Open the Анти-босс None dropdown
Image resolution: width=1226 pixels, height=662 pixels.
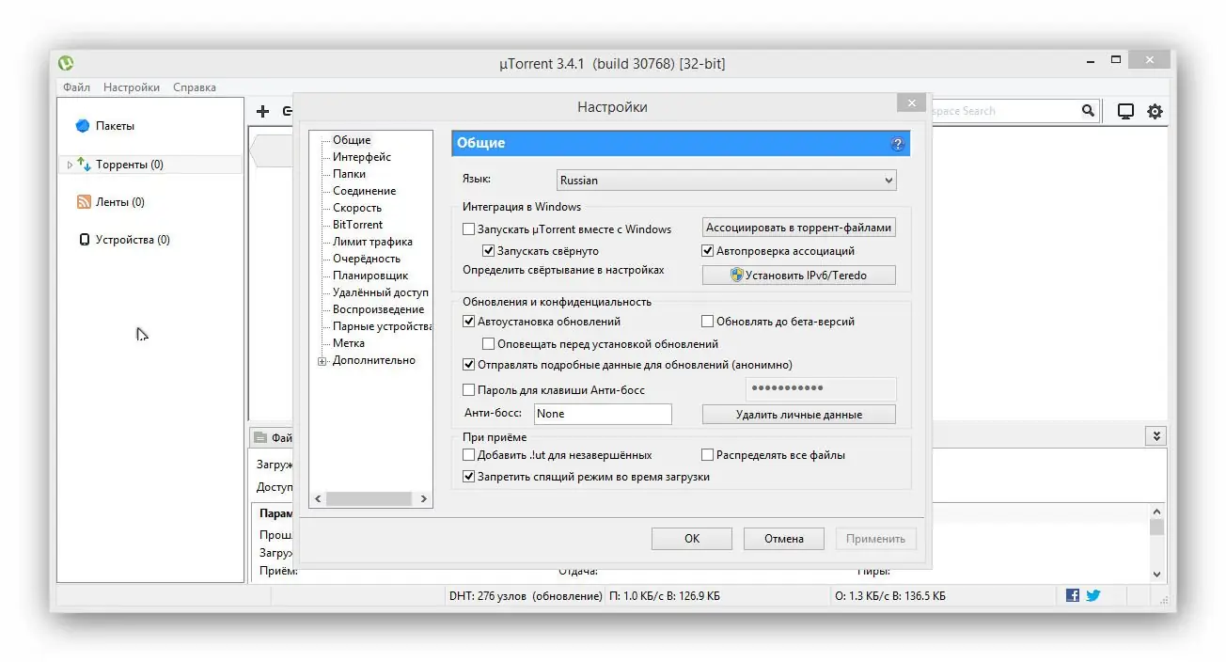[603, 414]
